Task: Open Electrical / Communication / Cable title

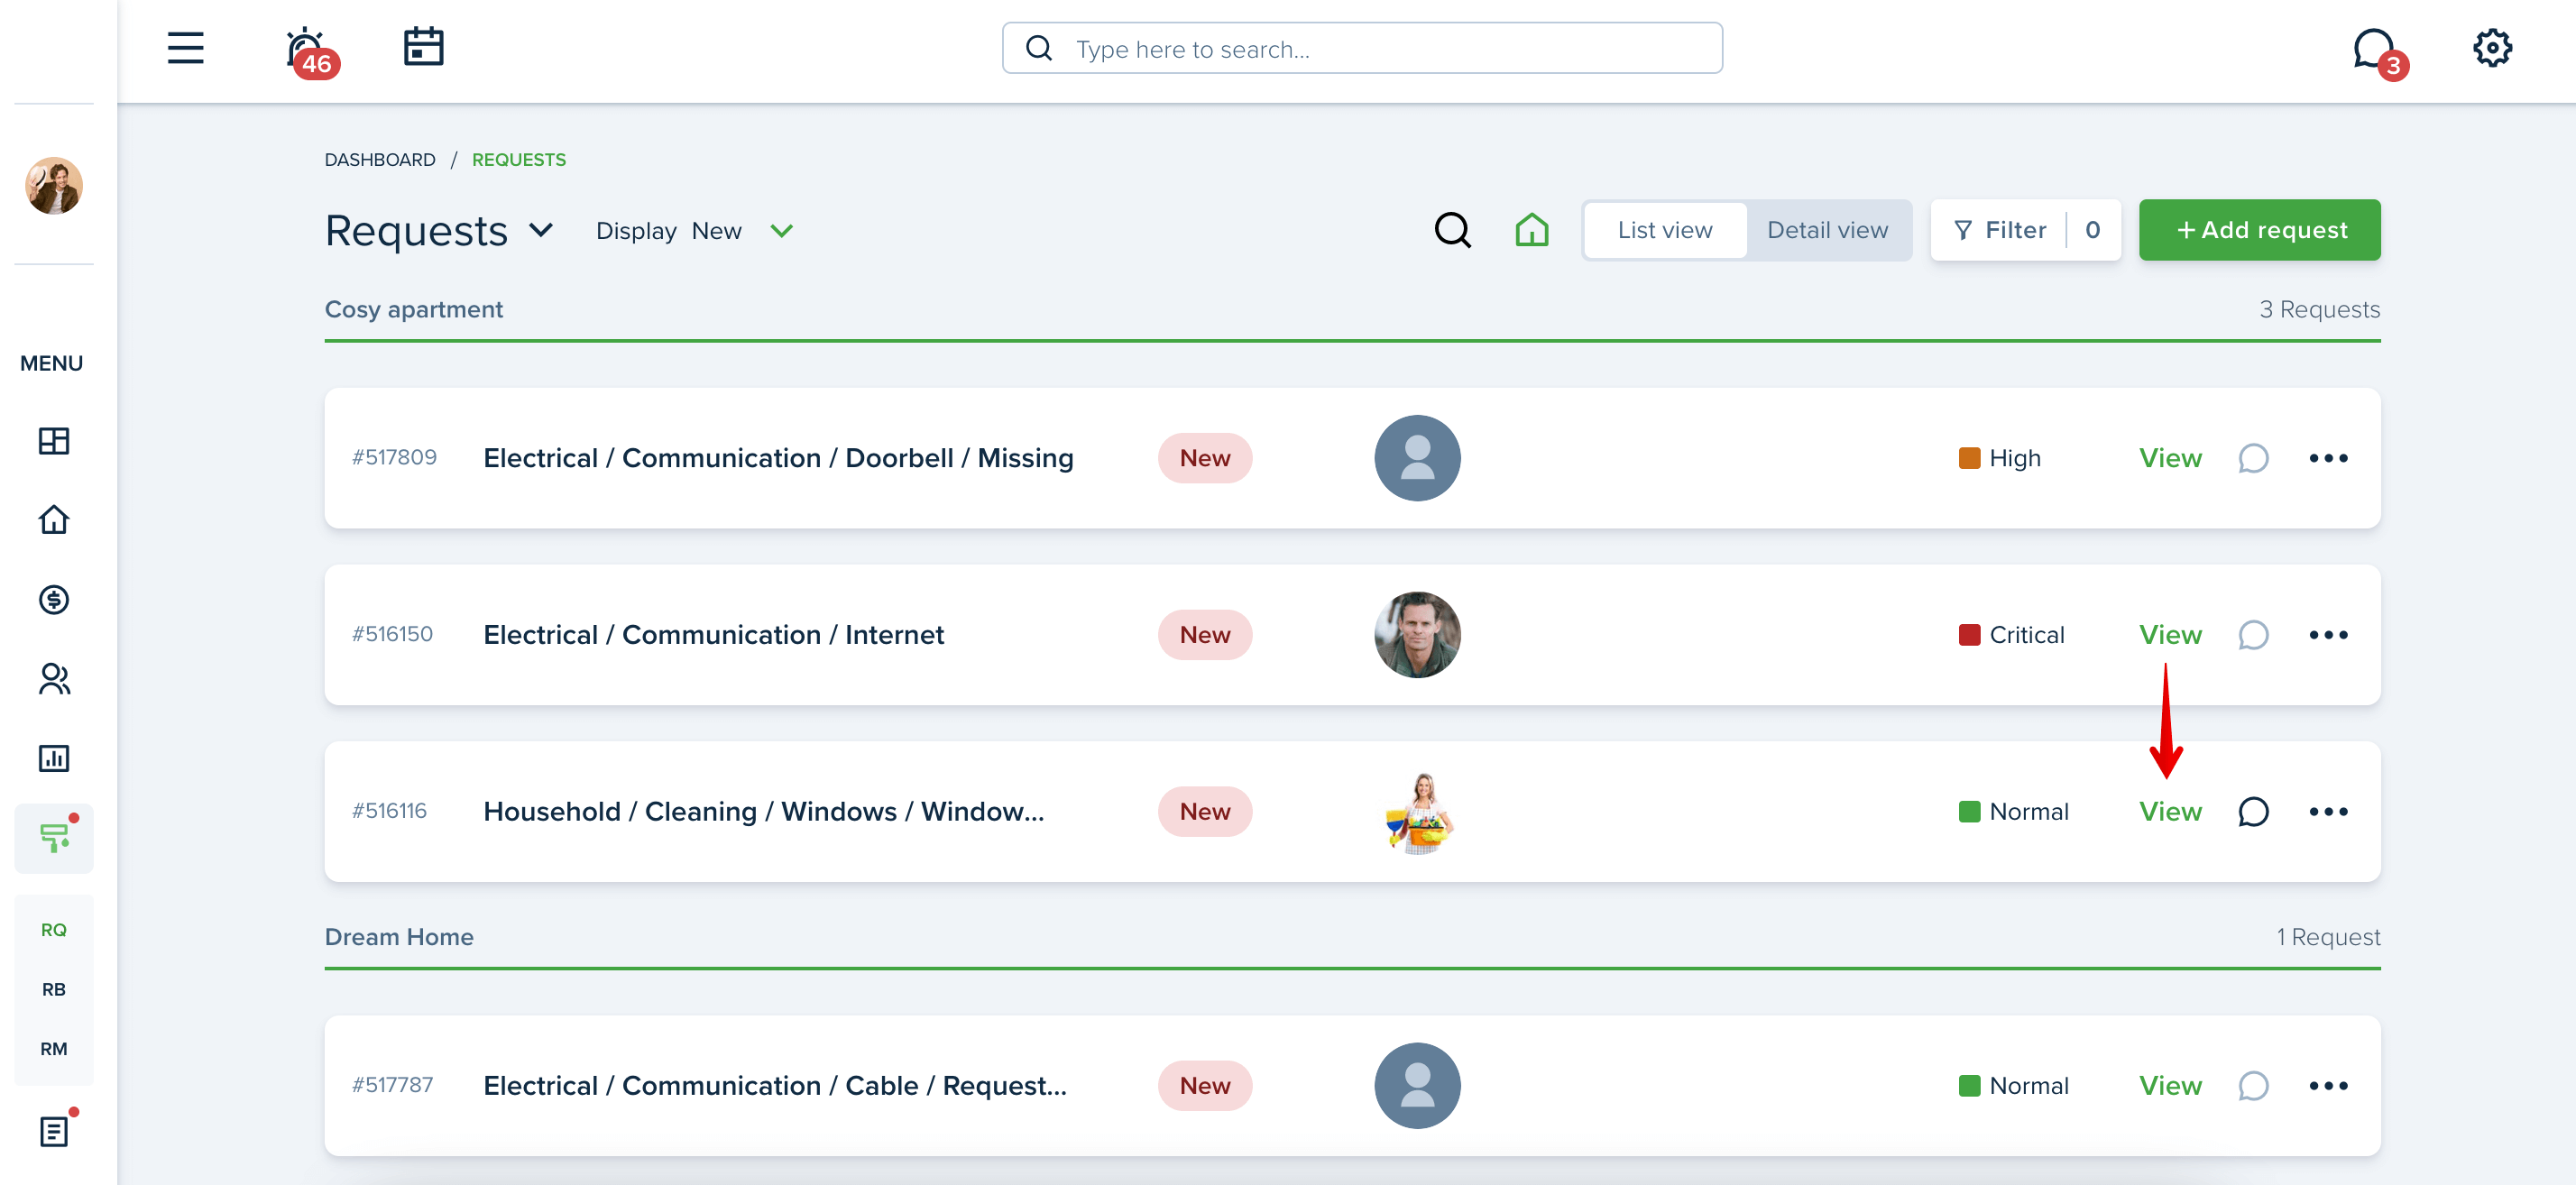Action: click(775, 1086)
